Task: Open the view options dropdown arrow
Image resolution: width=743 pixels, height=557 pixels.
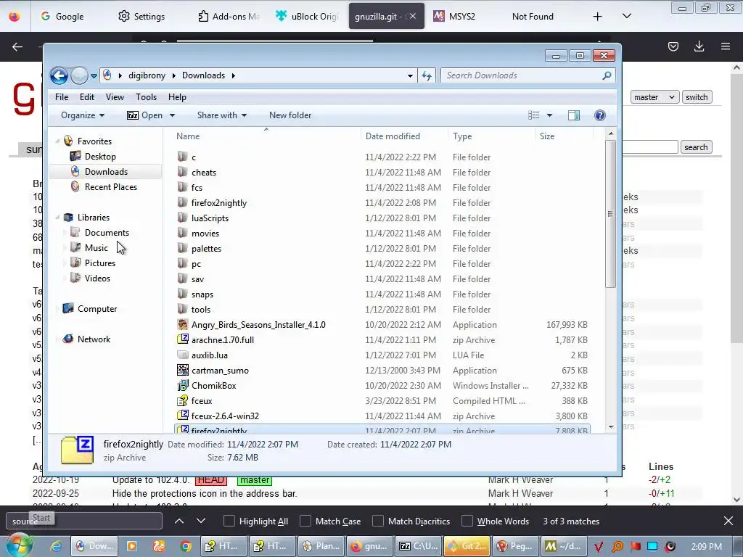Action: 550,115
